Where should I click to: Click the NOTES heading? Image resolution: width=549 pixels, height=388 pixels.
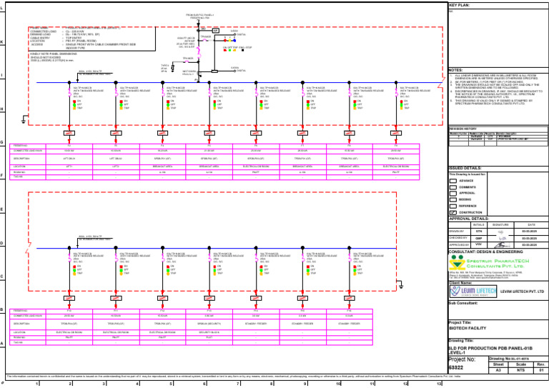[x=456, y=70]
